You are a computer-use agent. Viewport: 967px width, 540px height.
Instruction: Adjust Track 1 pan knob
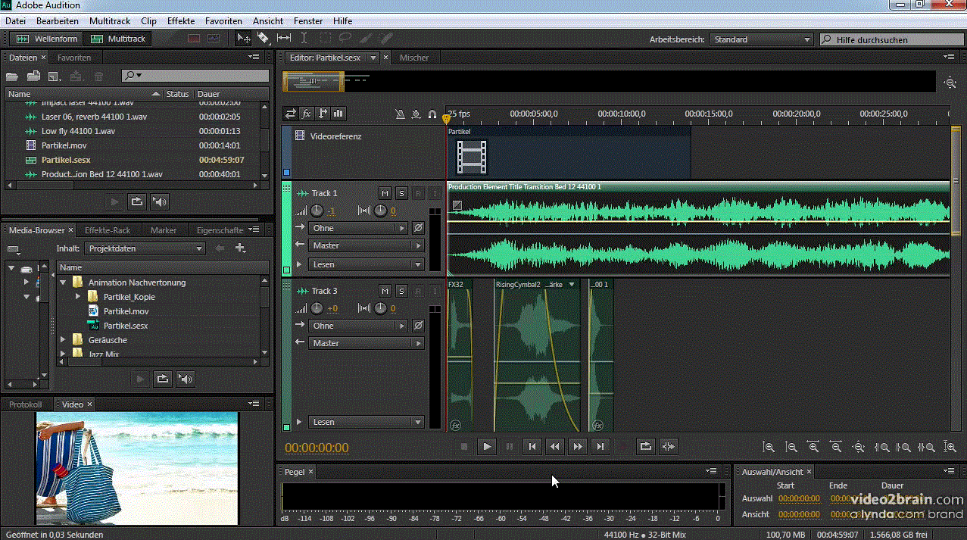click(380, 211)
